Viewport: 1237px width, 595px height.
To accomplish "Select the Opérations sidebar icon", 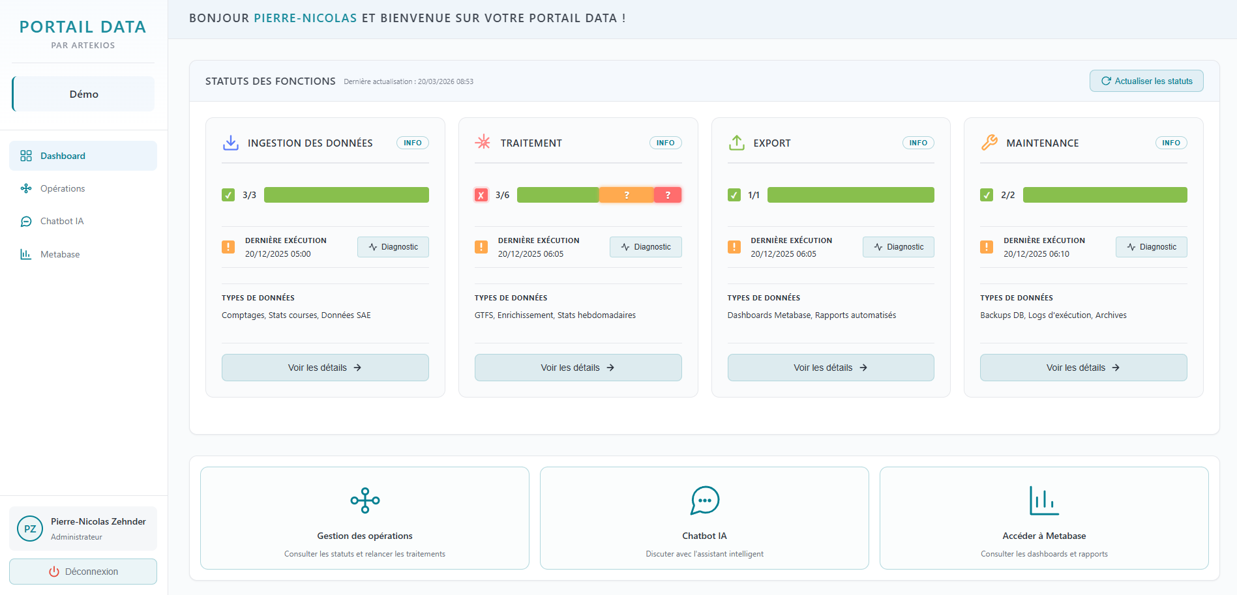I will click(26, 188).
